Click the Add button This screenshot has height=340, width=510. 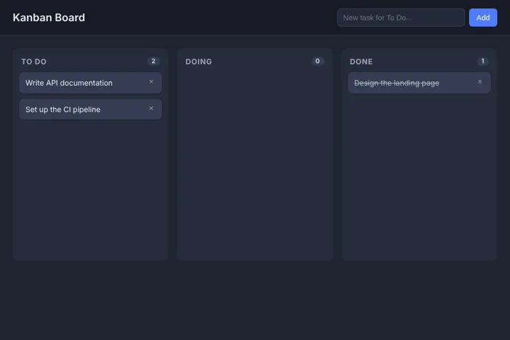coord(482,18)
